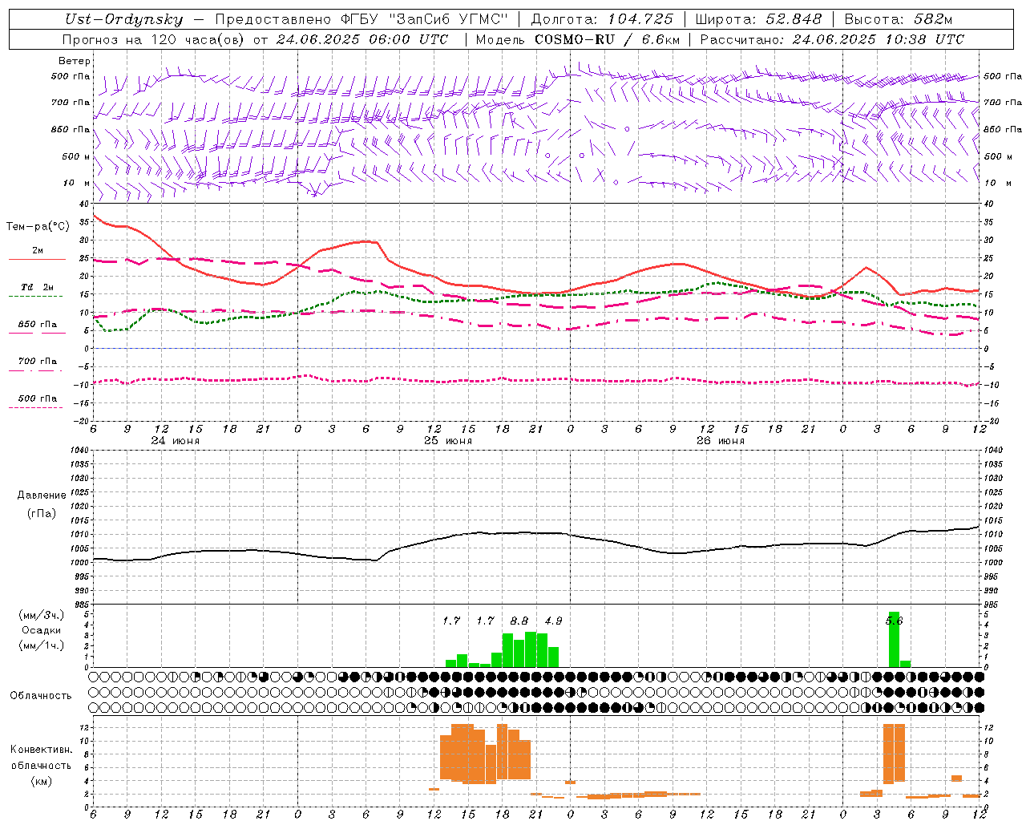
Task: Click the precipitation total 8.8
Action: (519, 621)
